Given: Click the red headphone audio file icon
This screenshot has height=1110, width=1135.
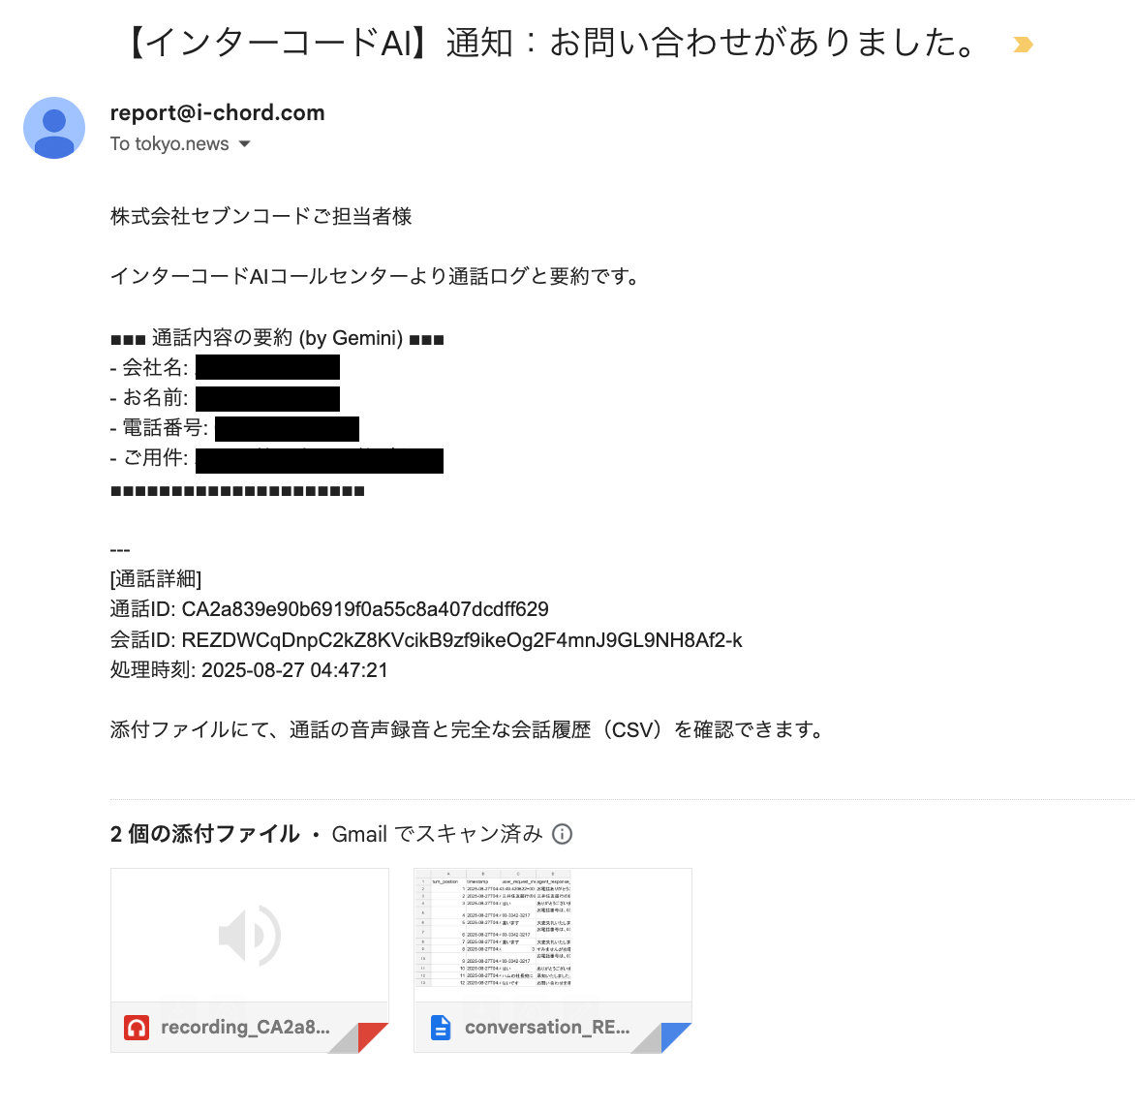Looking at the screenshot, I should click(137, 1028).
